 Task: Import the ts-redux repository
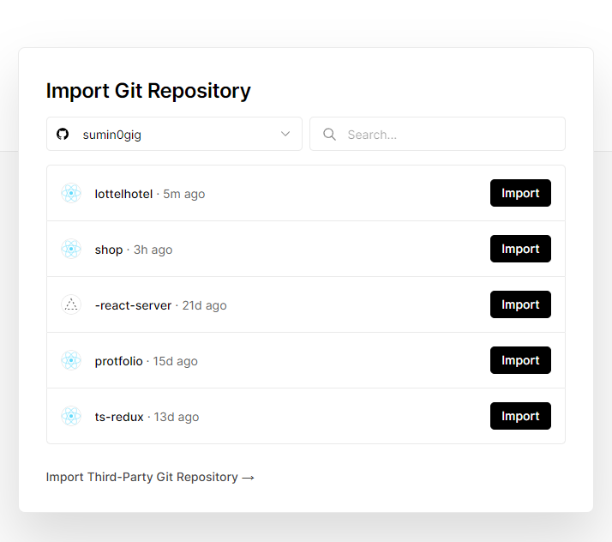(520, 416)
